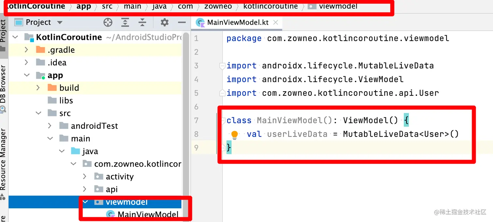This screenshot has width=493, height=222.
Task: Select the androidTest folder row
Action: 95,126
